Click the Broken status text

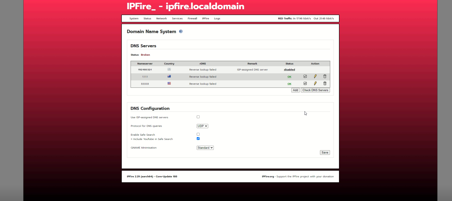pos(145,55)
